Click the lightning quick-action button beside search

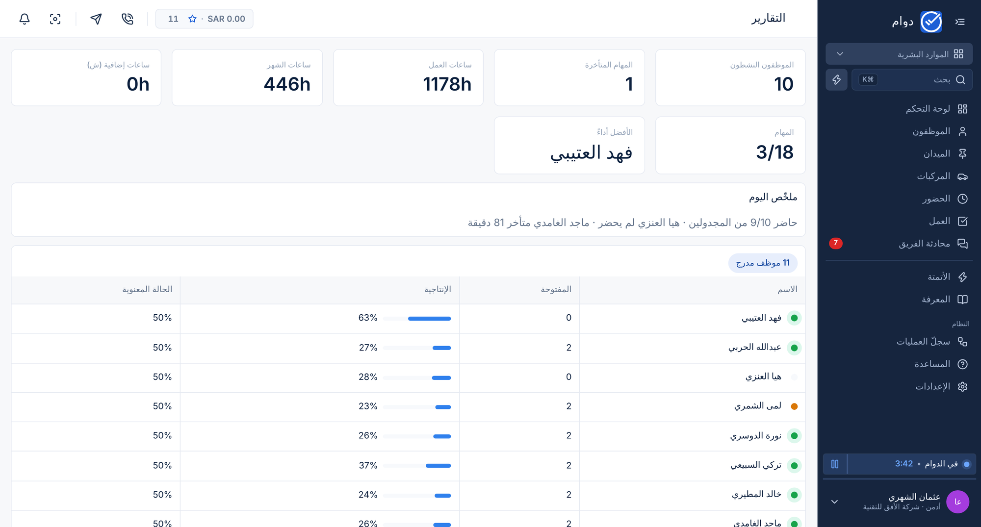pos(837,79)
